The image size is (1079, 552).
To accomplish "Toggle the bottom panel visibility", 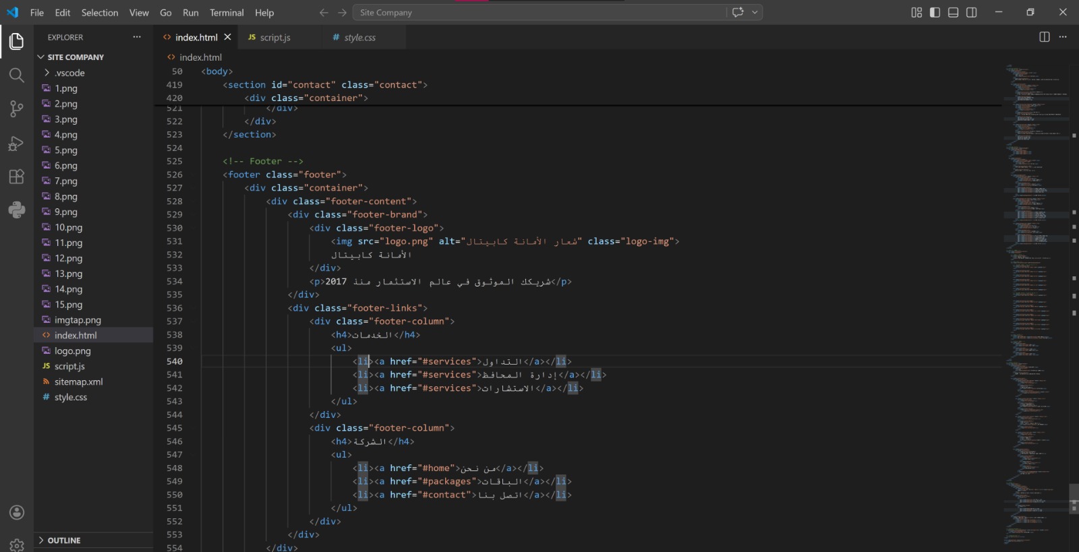I will coord(953,12).
